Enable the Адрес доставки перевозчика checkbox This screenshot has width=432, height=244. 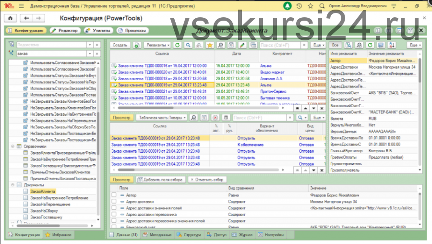click(x=114, y=214)
